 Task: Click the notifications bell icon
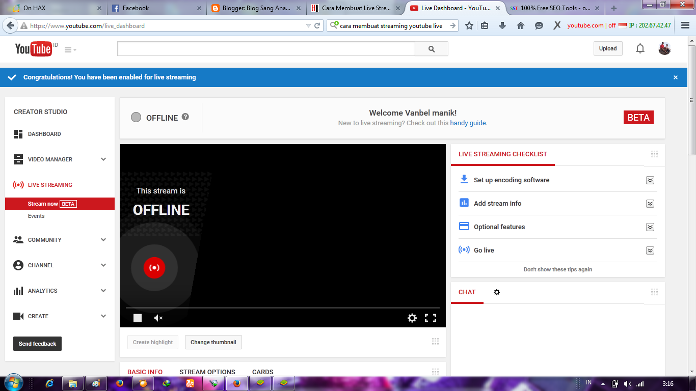click(x=640, y=49)
